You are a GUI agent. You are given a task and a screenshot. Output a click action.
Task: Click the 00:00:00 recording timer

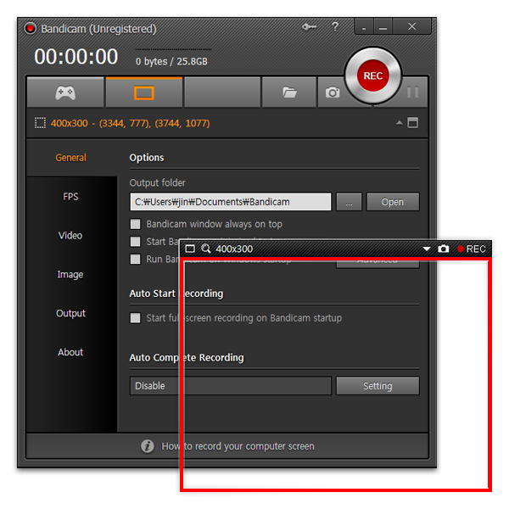(76, 57)
